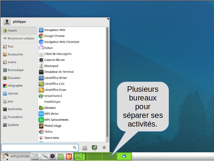Click the philippe user name header
This screenshot has width=214, height=161.
pyautogui.click(x=19, y=22)
